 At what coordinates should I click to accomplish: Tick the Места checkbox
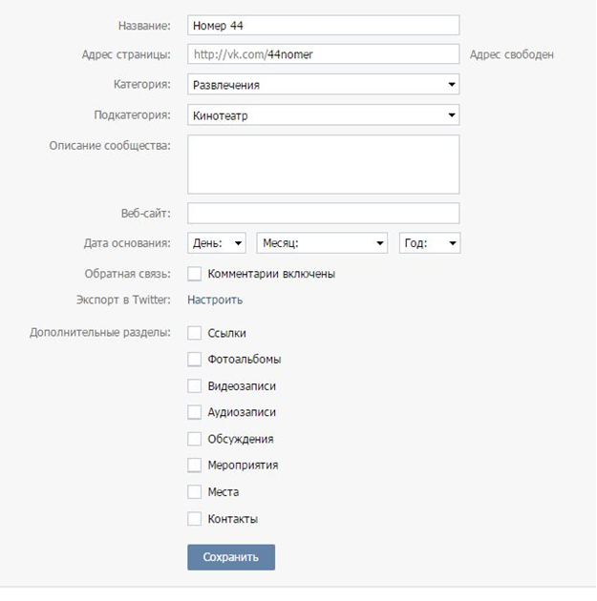(x=195, y=491)
